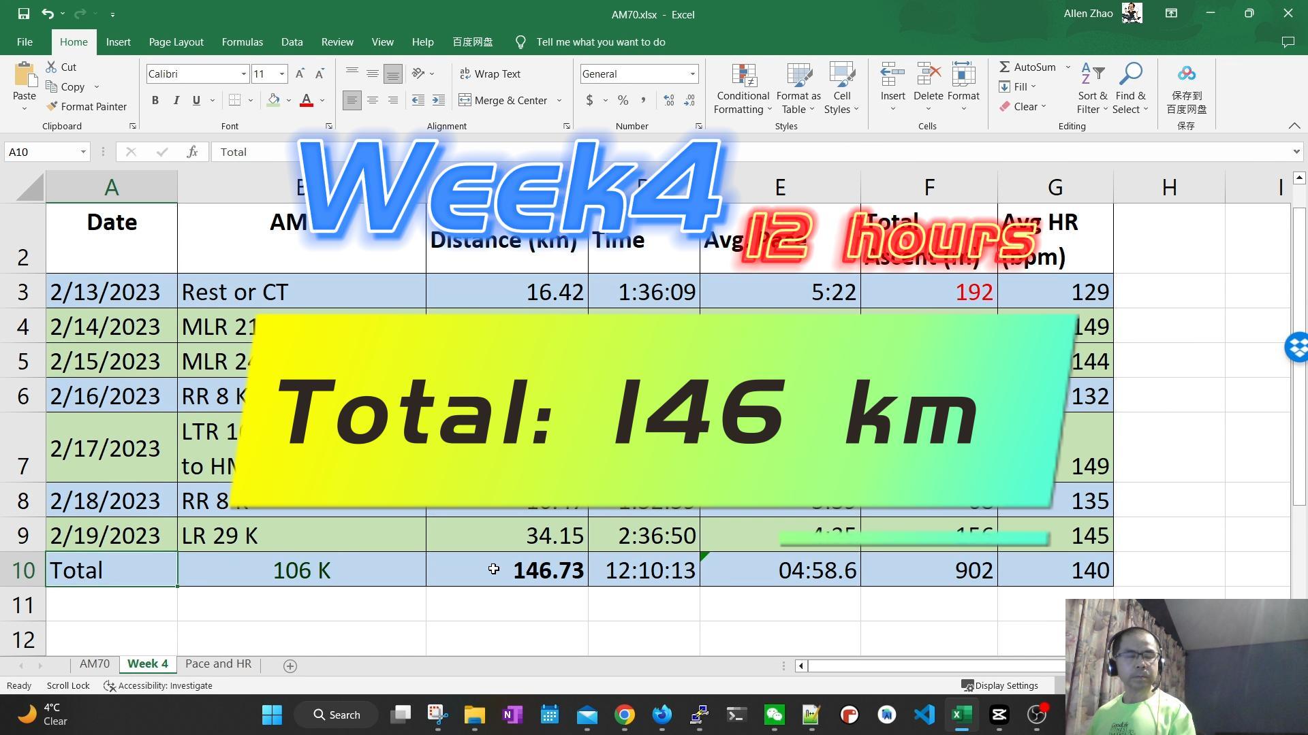Click the Borders grid icon
This screenshot has width=1308, height=735.
click(x=234, y=100)
